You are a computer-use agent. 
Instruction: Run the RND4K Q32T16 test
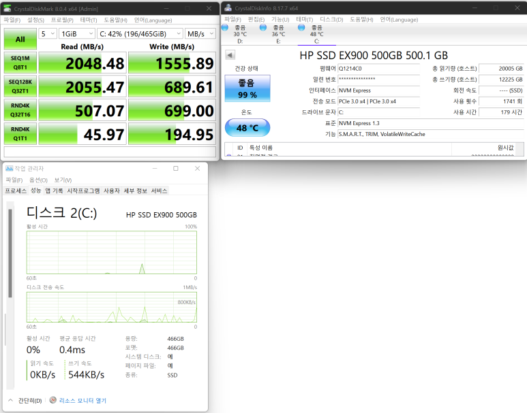[x=20, y=110]
